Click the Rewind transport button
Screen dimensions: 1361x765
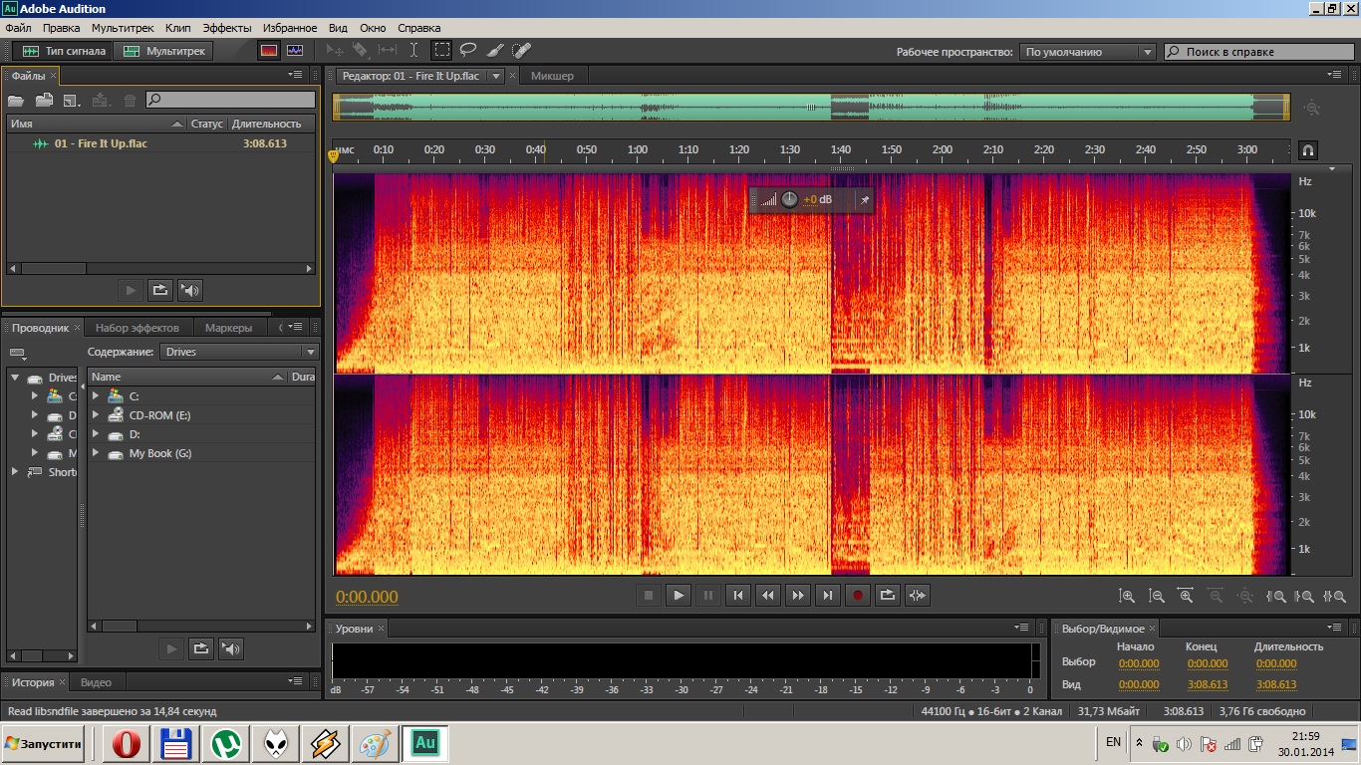[767, 596]
